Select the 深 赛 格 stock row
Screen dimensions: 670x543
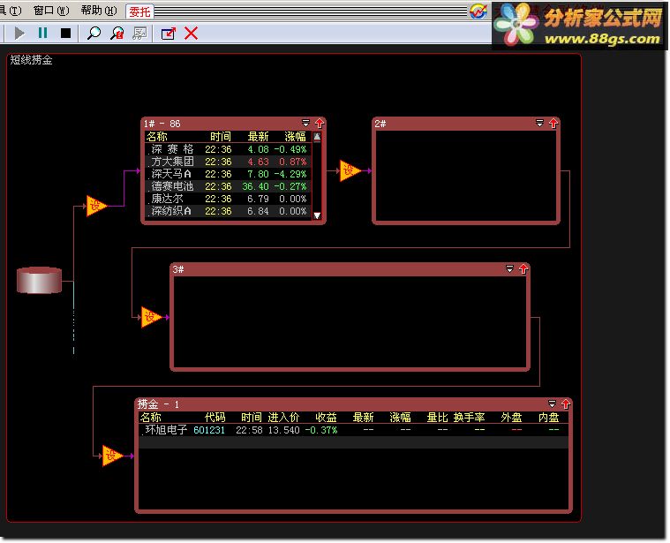click(229, 149)
